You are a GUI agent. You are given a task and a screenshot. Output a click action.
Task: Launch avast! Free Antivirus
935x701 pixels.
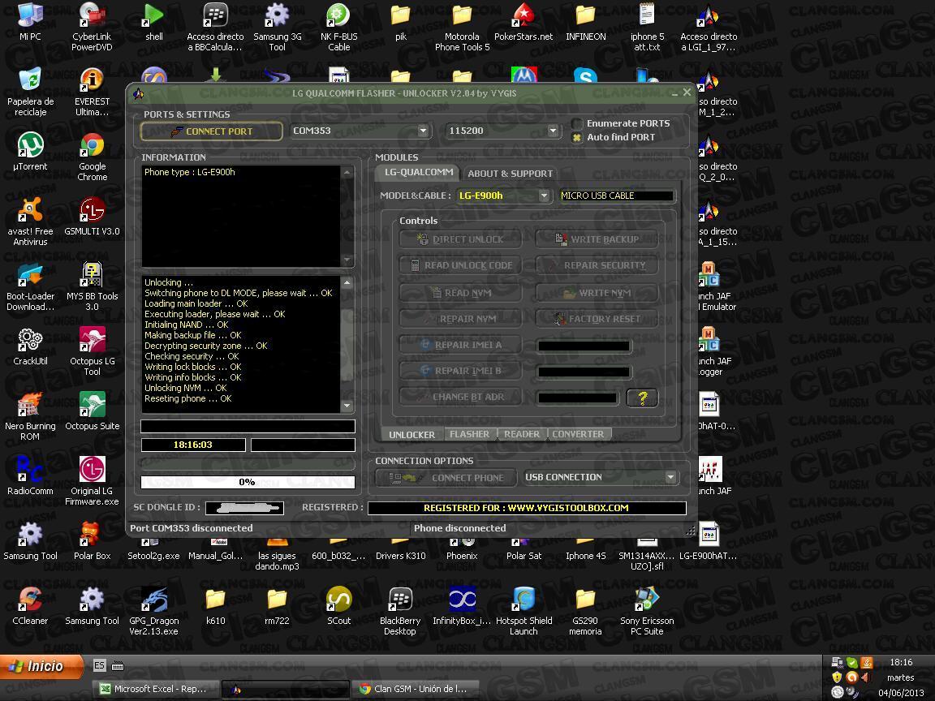tap(30, 221)
